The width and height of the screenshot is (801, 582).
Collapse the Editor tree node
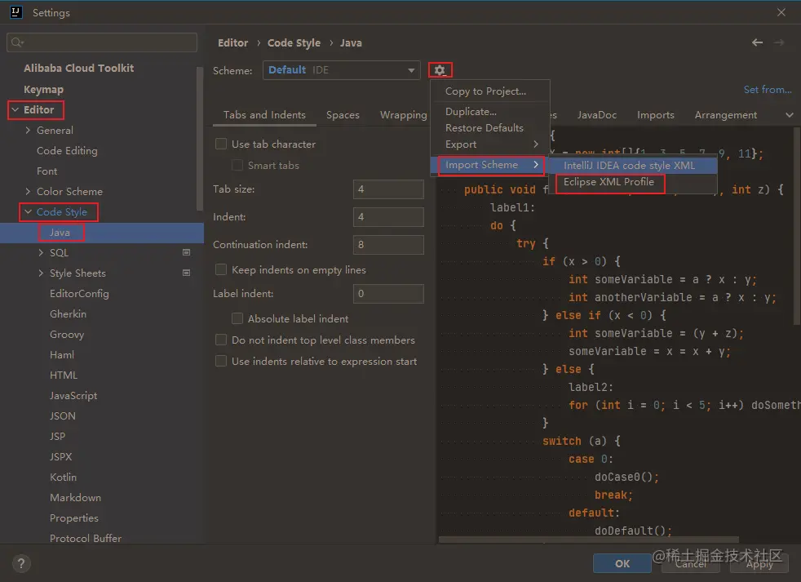15,109
